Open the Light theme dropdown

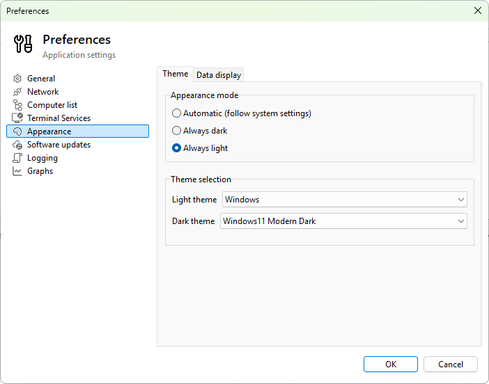point(345,200)
